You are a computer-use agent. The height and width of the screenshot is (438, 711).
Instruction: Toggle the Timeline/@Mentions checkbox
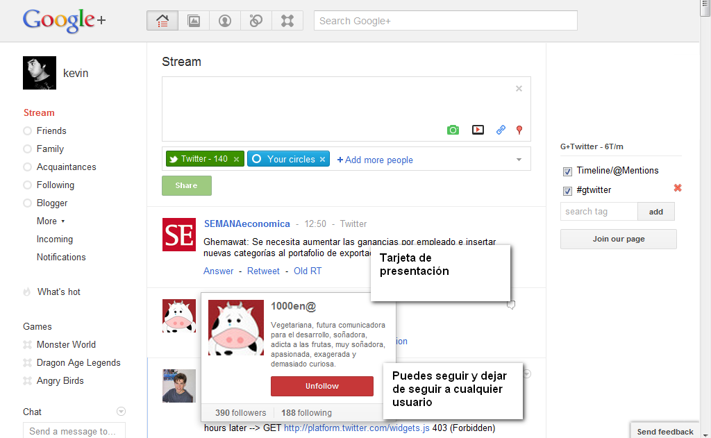pyautogui.click(x=567, y=171)
